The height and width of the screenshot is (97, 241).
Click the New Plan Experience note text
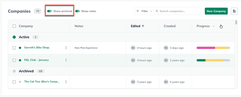click(86, 48)
